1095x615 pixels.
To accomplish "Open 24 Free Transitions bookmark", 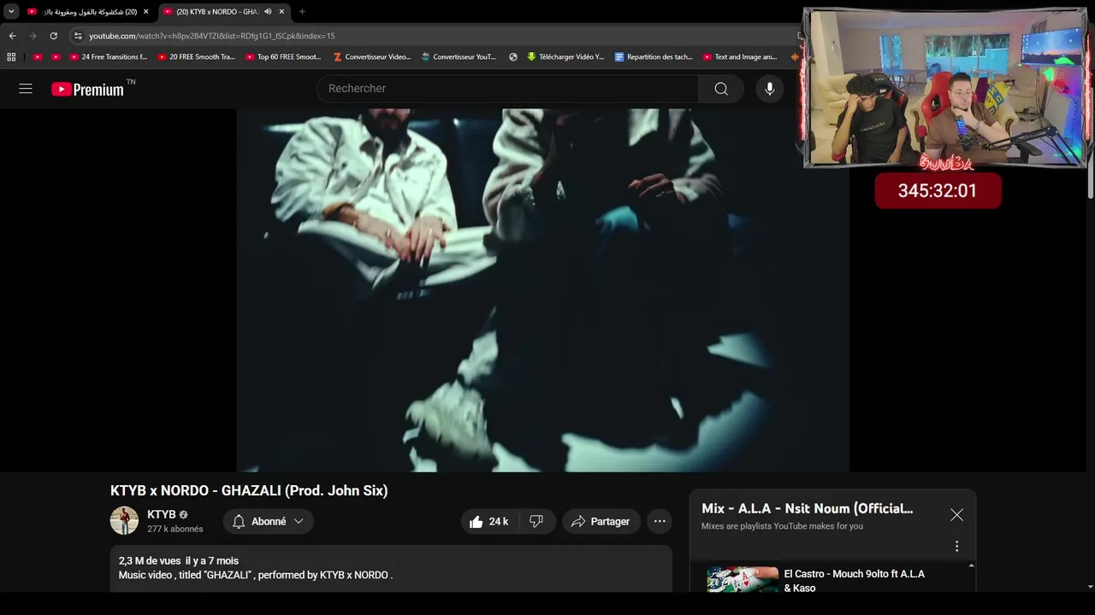I will pyautogui.click(x=109, y=57).
